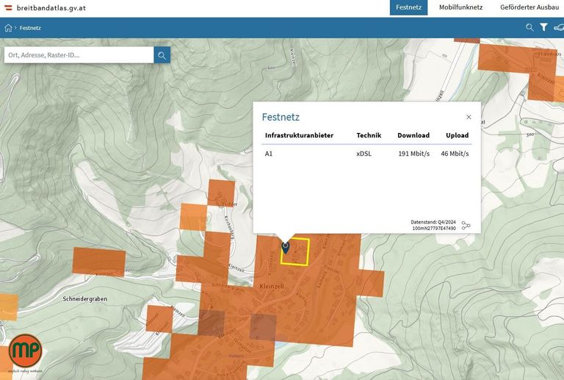Click the Austrian flag logo

[x=9, y=7]
